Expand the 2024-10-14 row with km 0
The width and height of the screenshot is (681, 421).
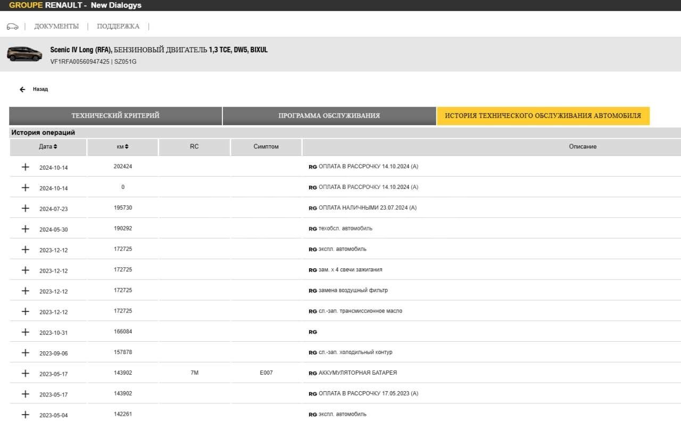click(x=25, y=187)
